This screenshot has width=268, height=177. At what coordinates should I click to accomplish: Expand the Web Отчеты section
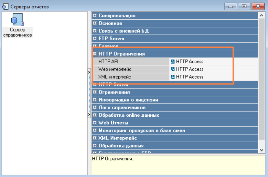pos(95,123)
